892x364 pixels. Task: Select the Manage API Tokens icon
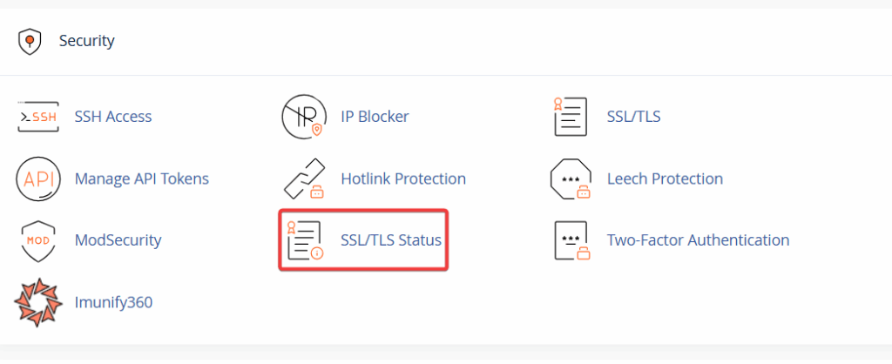[x=37, y=179]
